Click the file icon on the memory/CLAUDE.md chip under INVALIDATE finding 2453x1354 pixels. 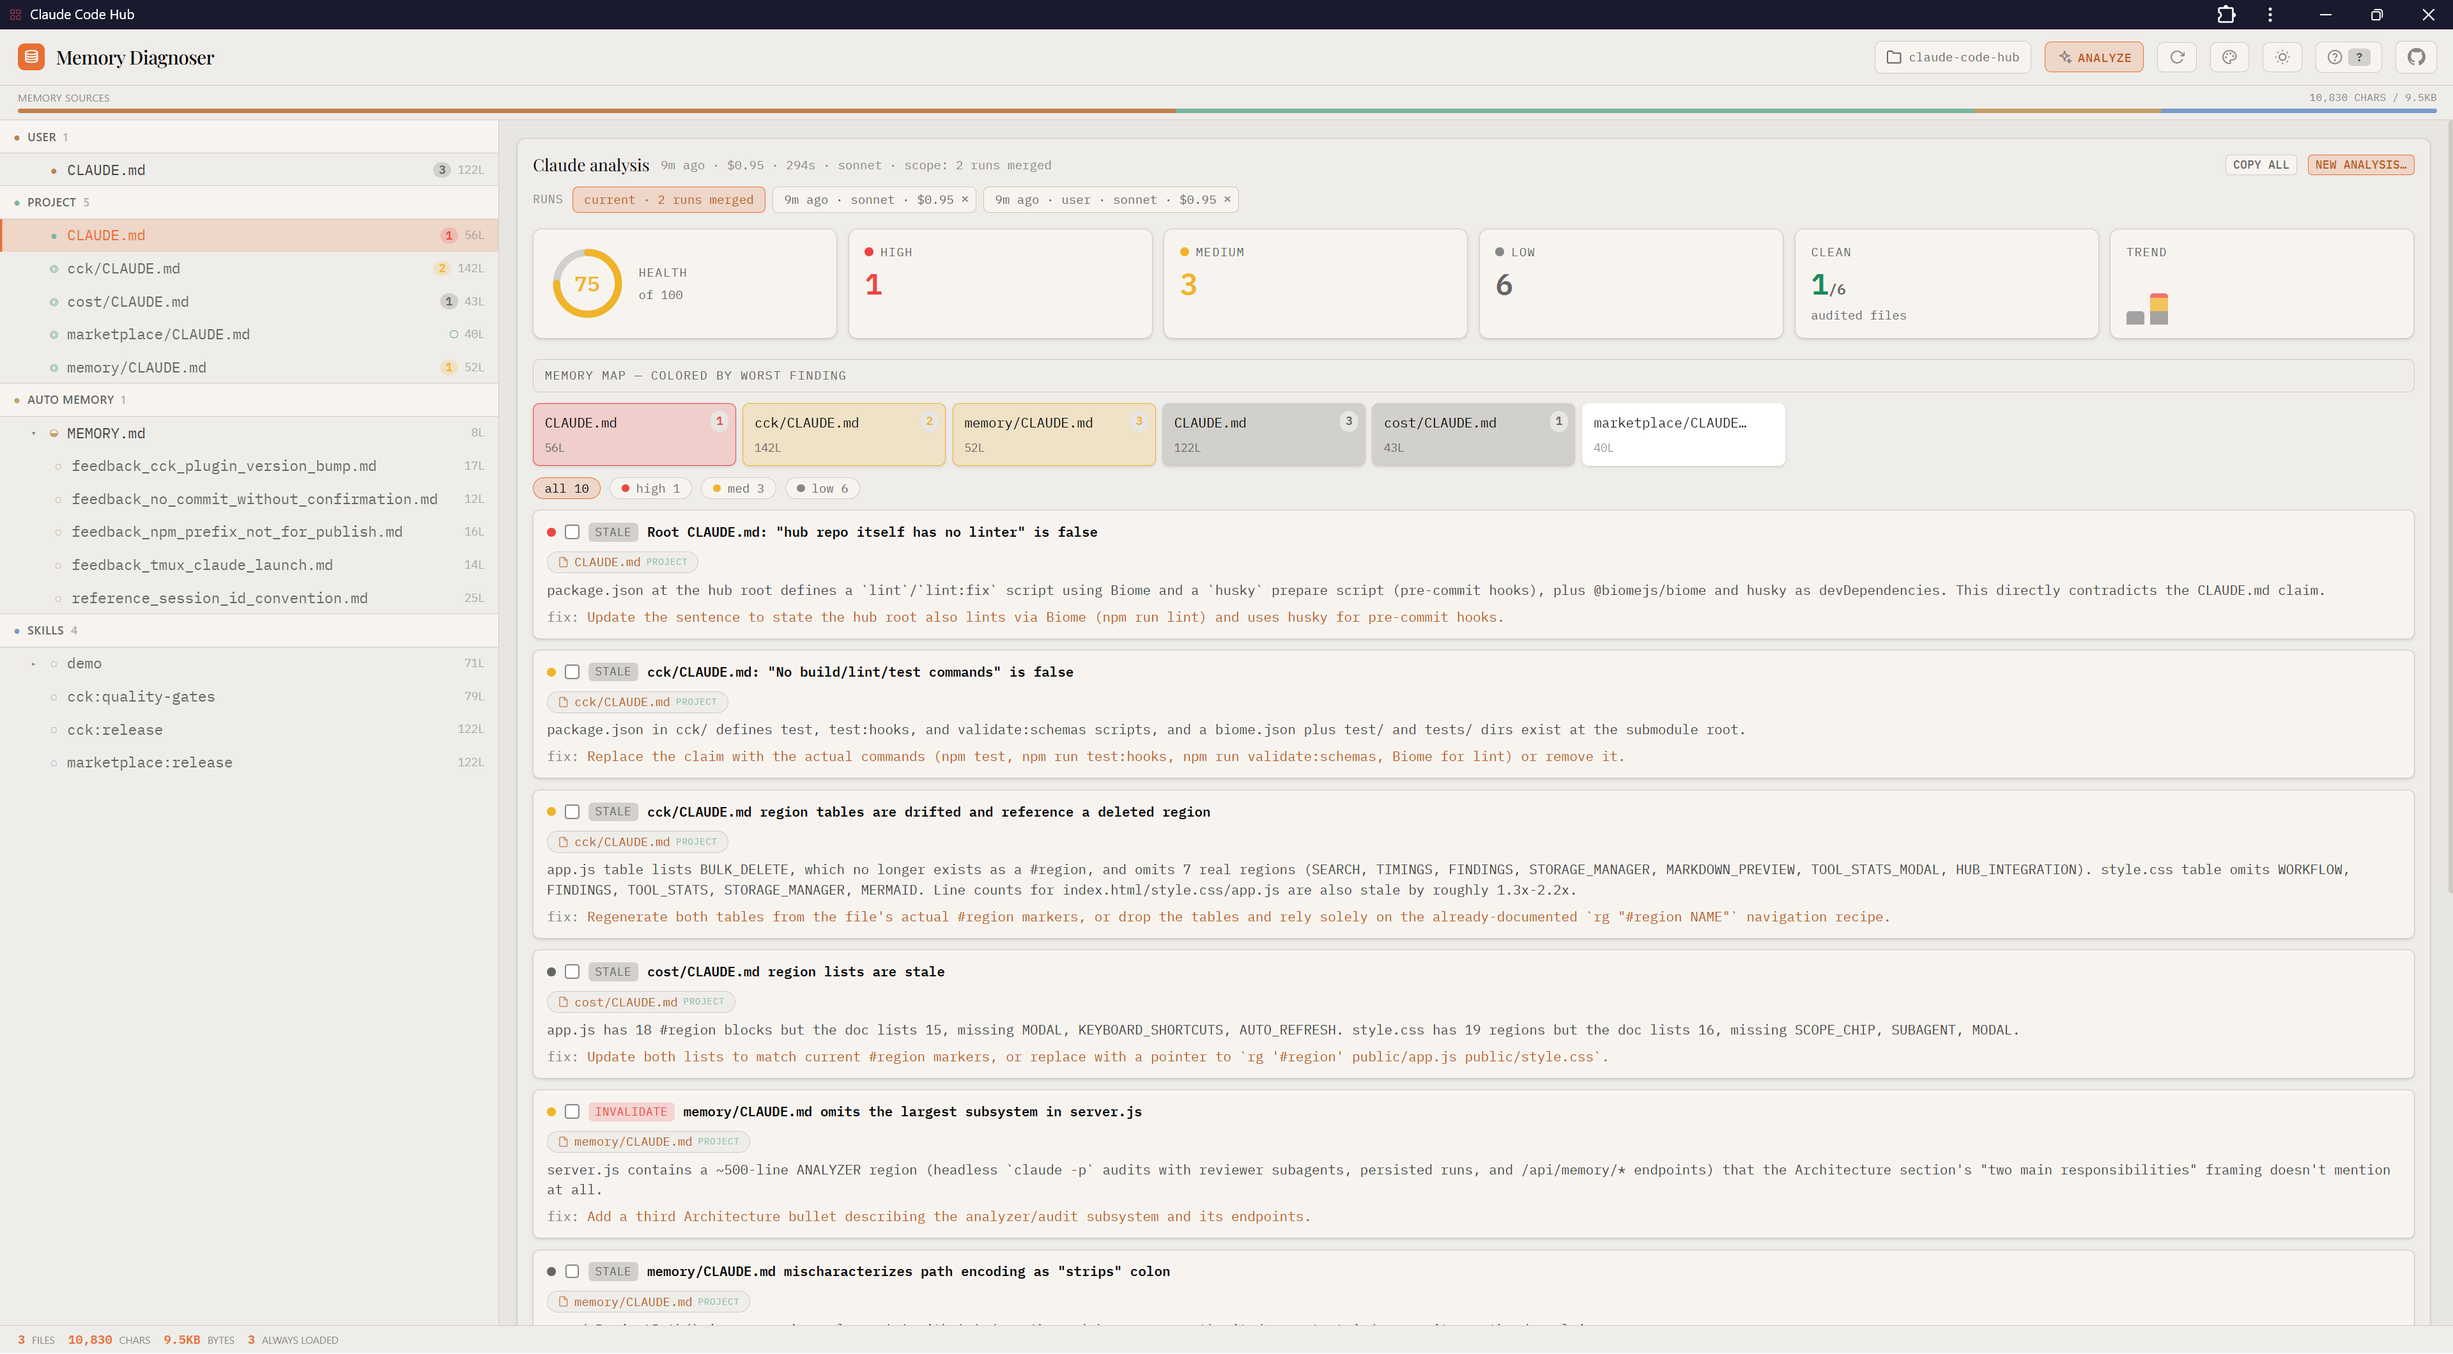563,1142
